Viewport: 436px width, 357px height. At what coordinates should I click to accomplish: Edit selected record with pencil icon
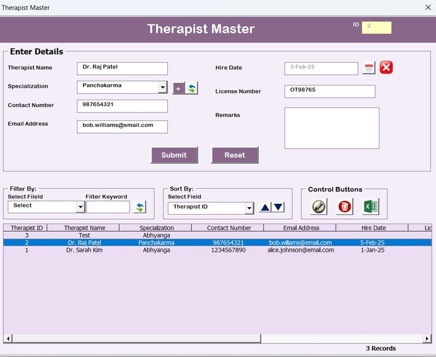[319, 207]
